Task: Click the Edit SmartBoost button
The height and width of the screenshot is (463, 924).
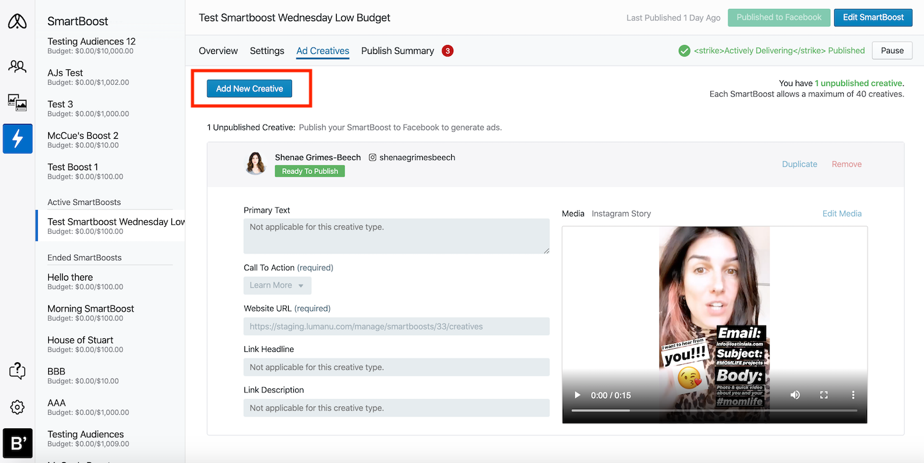Action: (873, 17)
